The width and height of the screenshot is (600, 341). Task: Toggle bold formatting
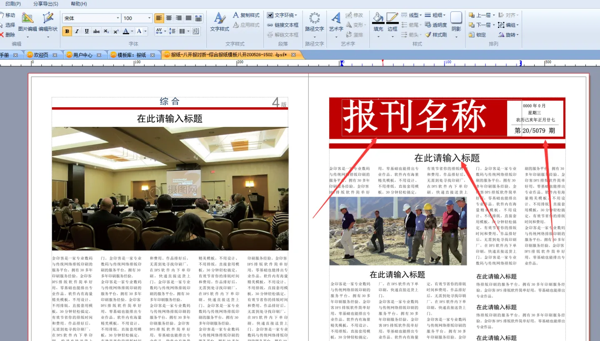67,31
